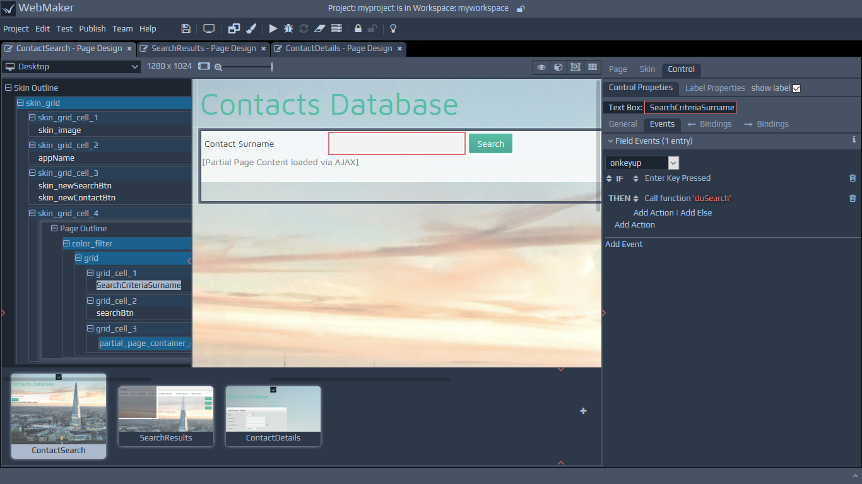Collapse the Page Outline node
Image resolution: width=862 pixels, height=484 pixels.
(x=54, y=229)
